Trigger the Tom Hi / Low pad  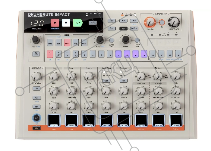[106, 120]
